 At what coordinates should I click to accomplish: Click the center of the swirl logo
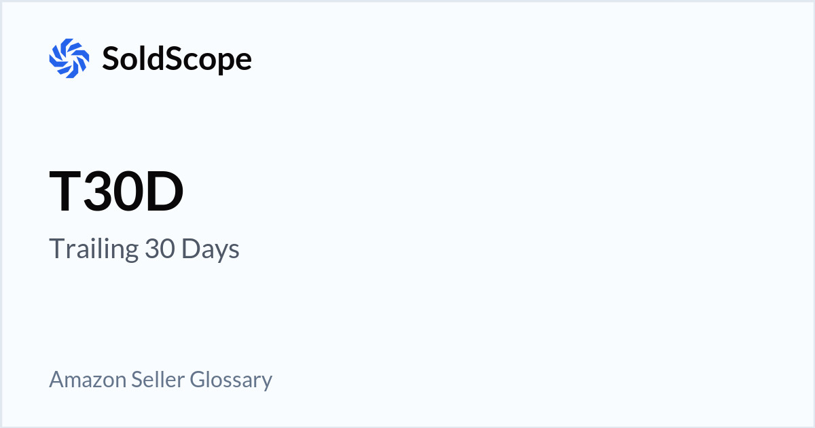coord(69,58)
